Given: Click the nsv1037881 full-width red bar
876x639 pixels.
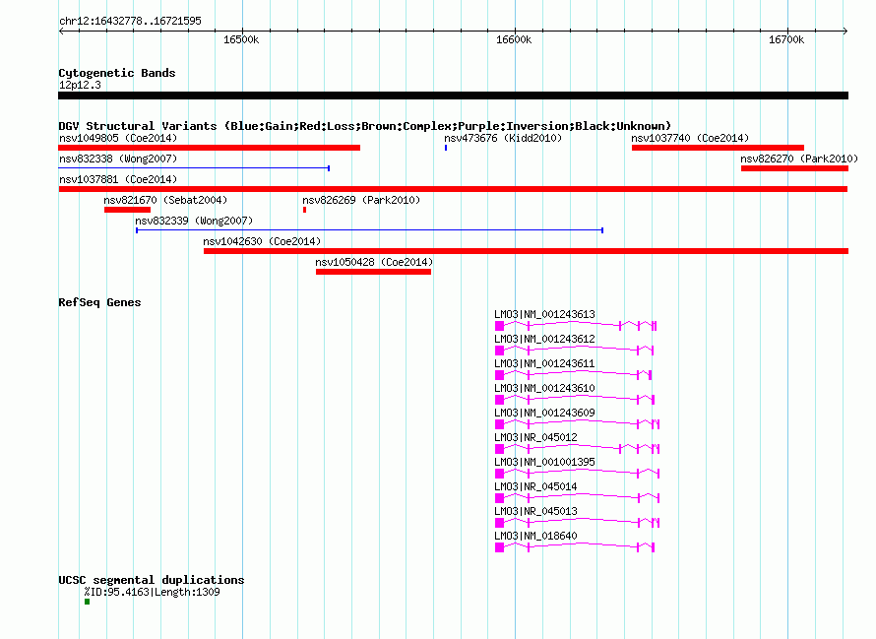Looking at the screenshot, I should pyautogui.click(x=453, y=189).
